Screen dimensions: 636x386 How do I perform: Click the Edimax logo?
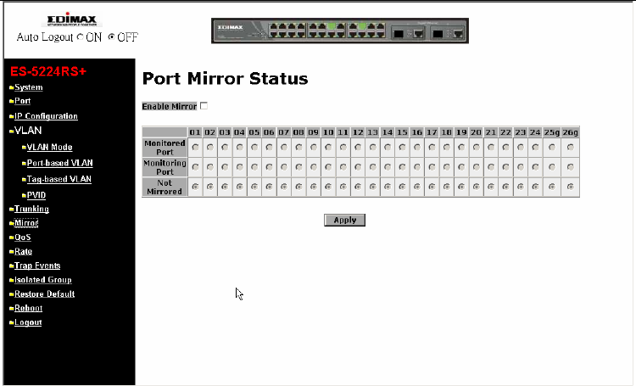[x=72, y=20]
